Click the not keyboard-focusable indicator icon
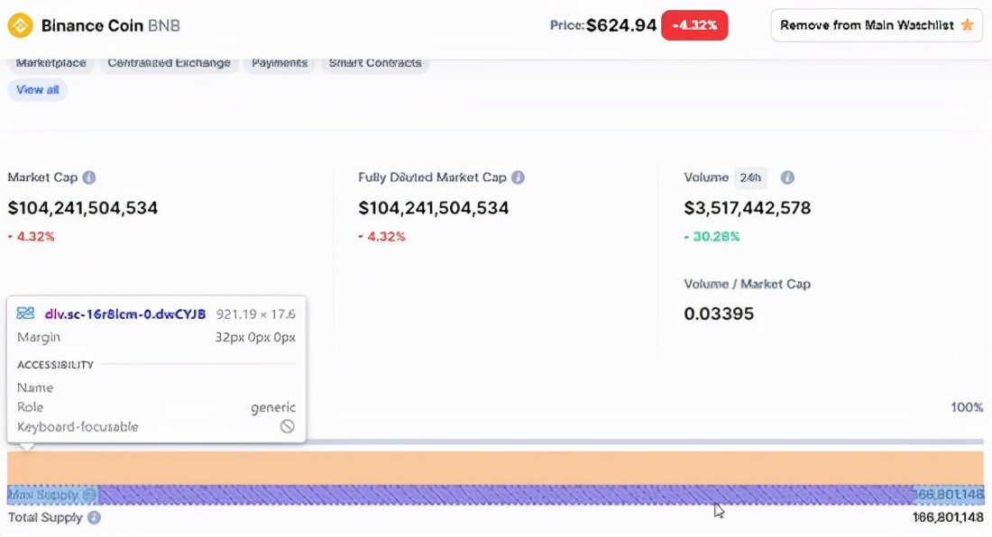The width and height of the screenshot is (992, 537). pyautogui.click(x=287, y=426)
